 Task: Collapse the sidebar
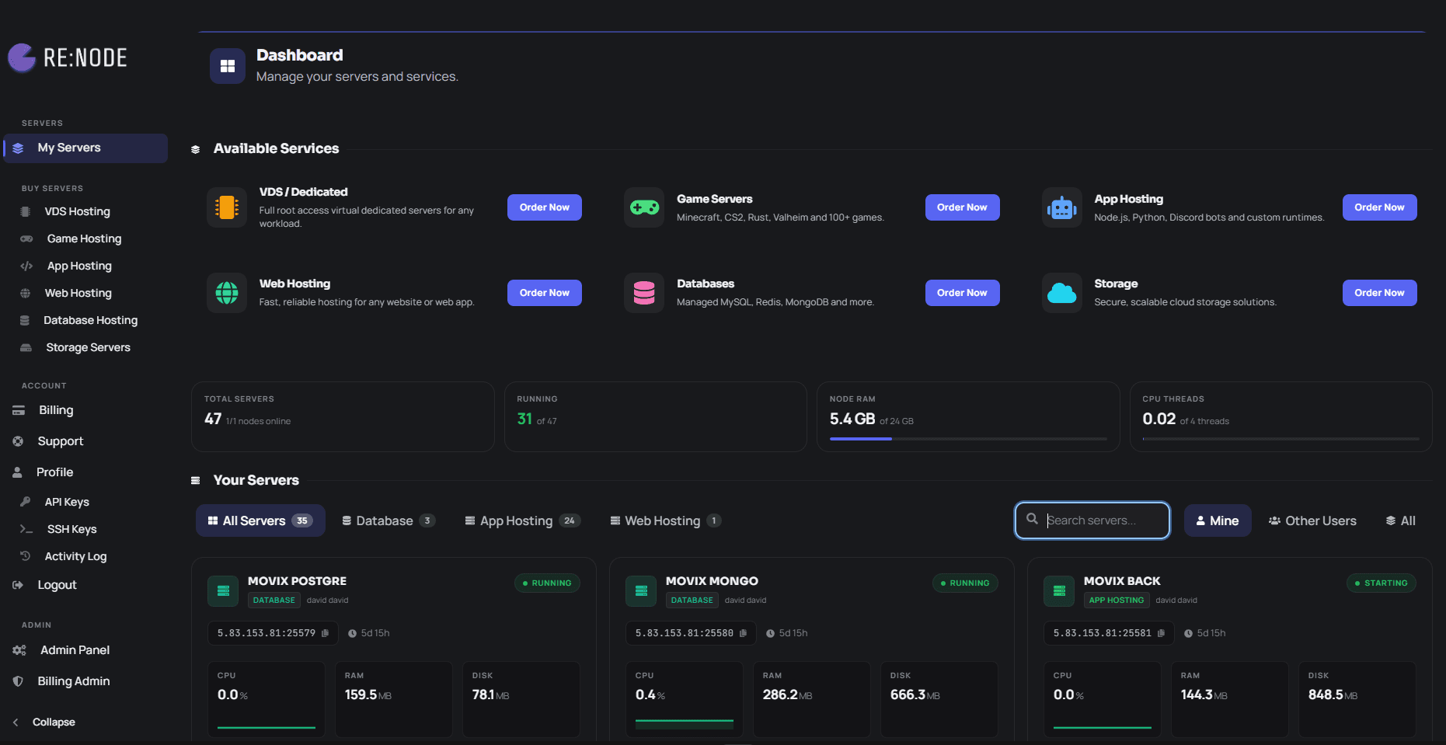[44, 722]
